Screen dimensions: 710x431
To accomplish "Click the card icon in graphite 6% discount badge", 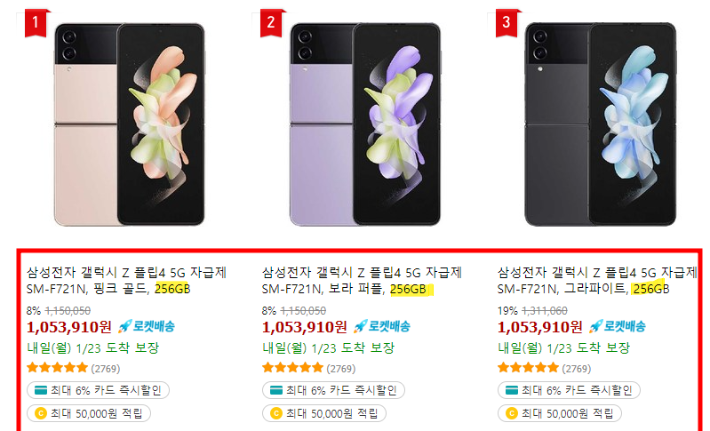I will [x=512, y=390].
